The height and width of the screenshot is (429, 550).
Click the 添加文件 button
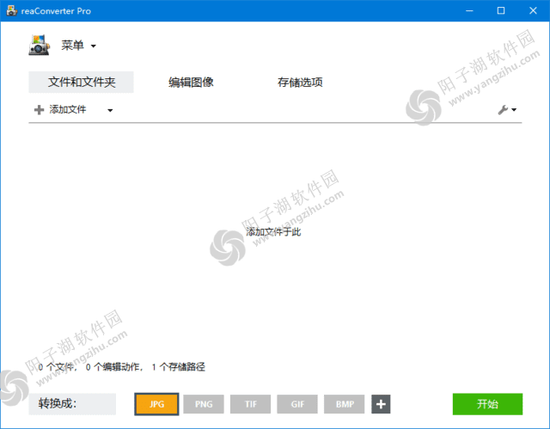(x=60, y=110)
